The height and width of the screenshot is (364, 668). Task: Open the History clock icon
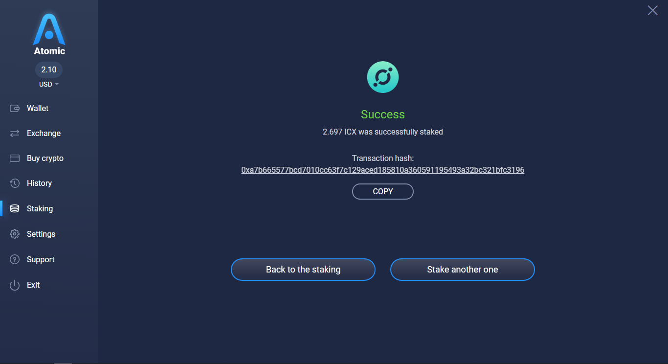tap(15, 183)
